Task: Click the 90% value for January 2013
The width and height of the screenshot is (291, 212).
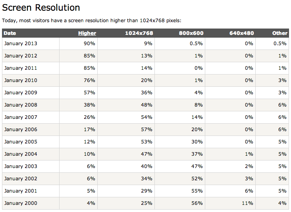Action: 90,44
